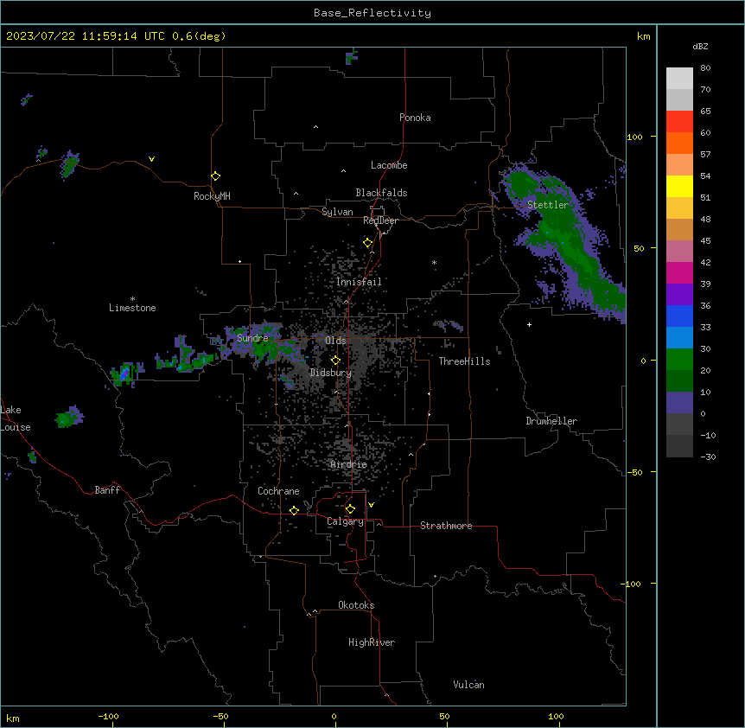The width and height of the screenshot is (745, 728).
Task: Click the green echo cell near Lake Louise
Action: pyautogui.click(x=69, y=418)
